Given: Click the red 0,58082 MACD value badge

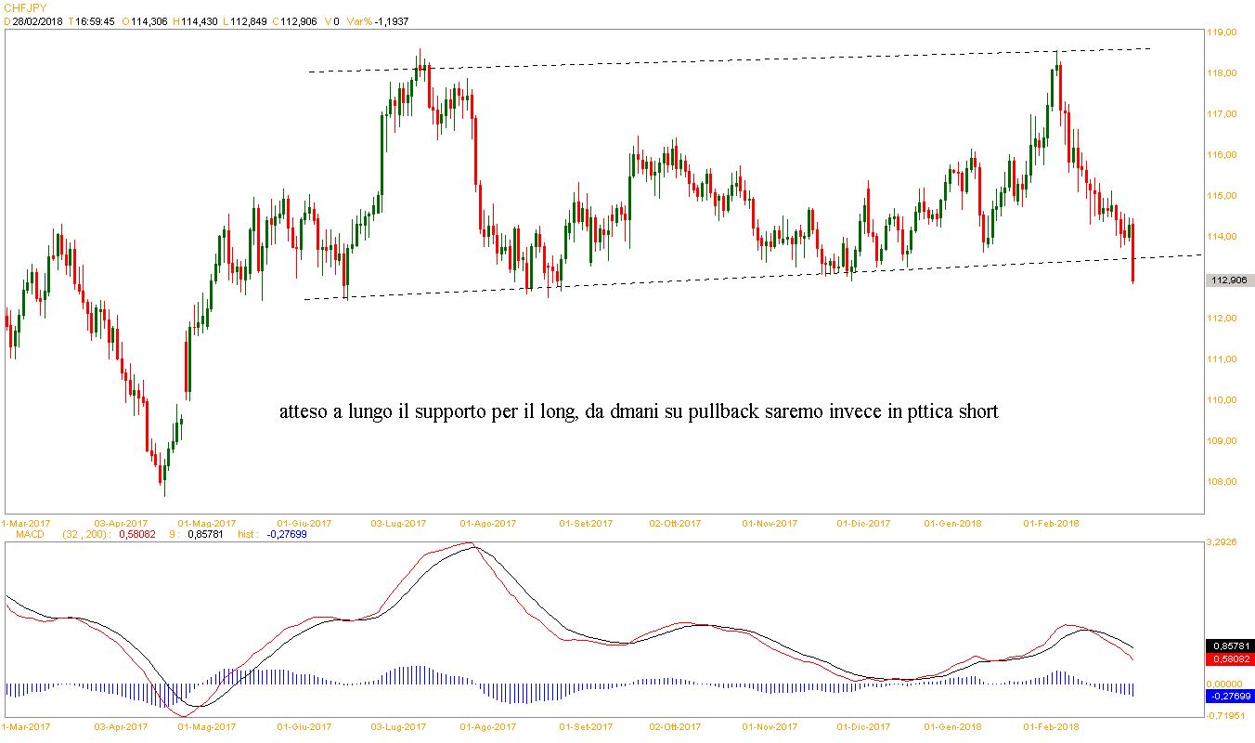Looking at the screenshot, I should pyautogui.click(x=1230, y=659).
